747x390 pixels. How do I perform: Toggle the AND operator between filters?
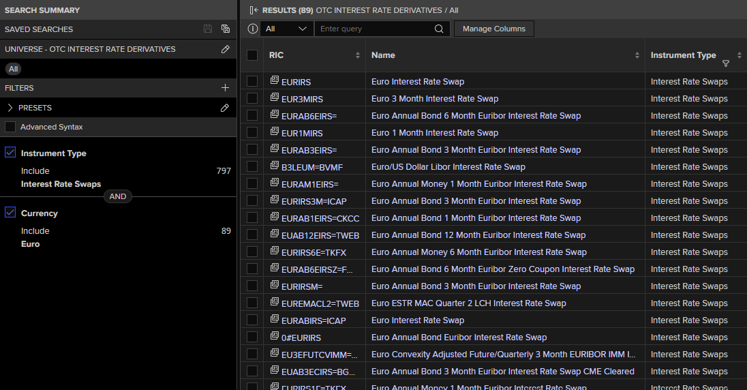pos(118,196)
